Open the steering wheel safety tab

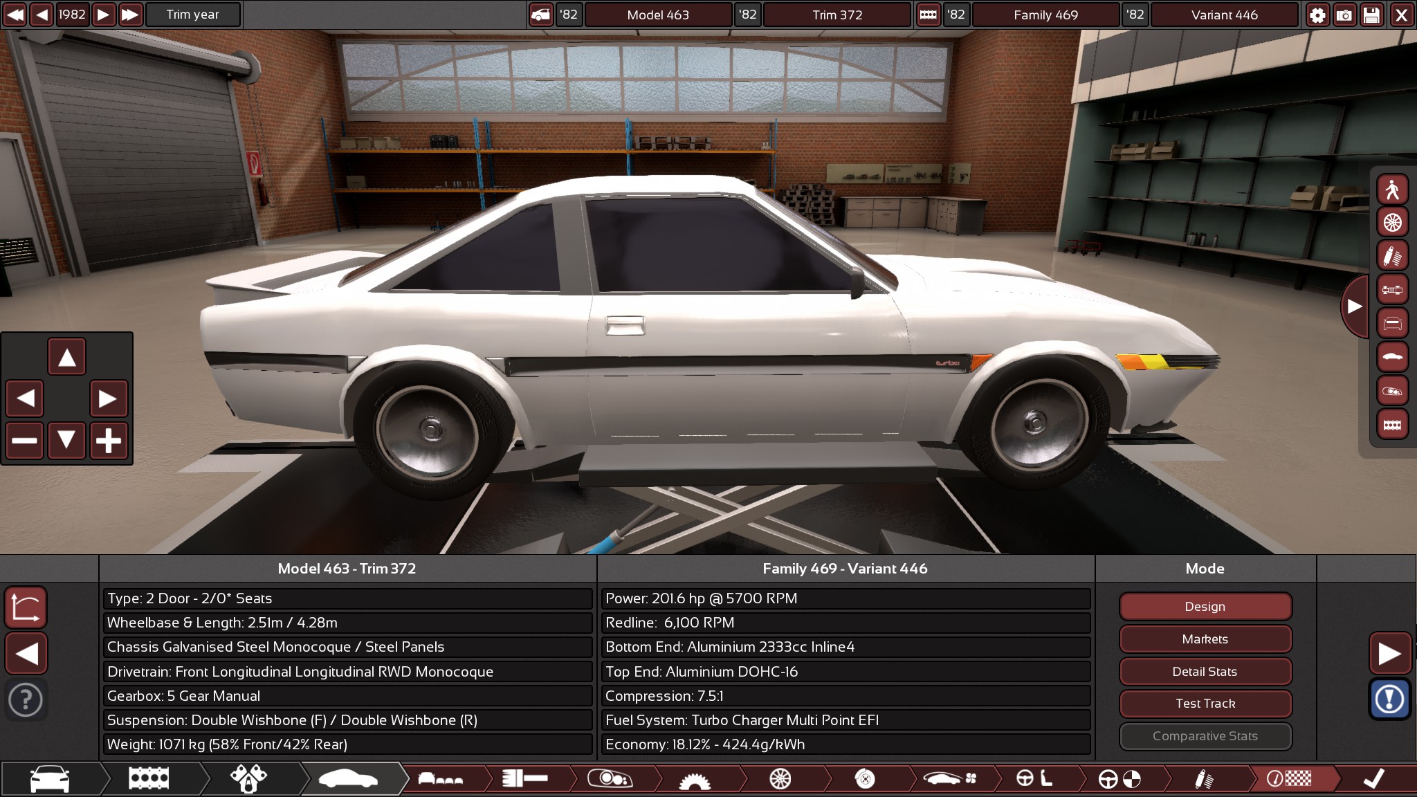1119,779
